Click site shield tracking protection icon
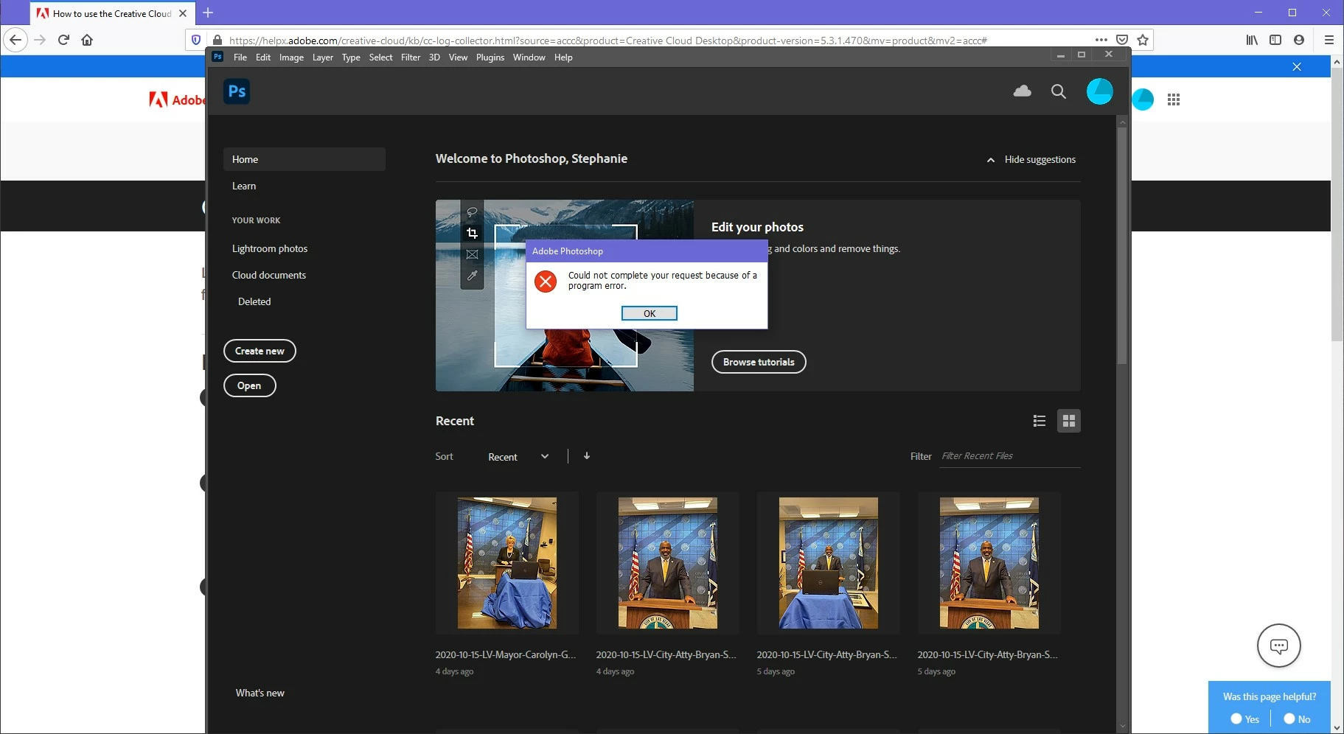The image size is (1344, 734). (196, 40)
